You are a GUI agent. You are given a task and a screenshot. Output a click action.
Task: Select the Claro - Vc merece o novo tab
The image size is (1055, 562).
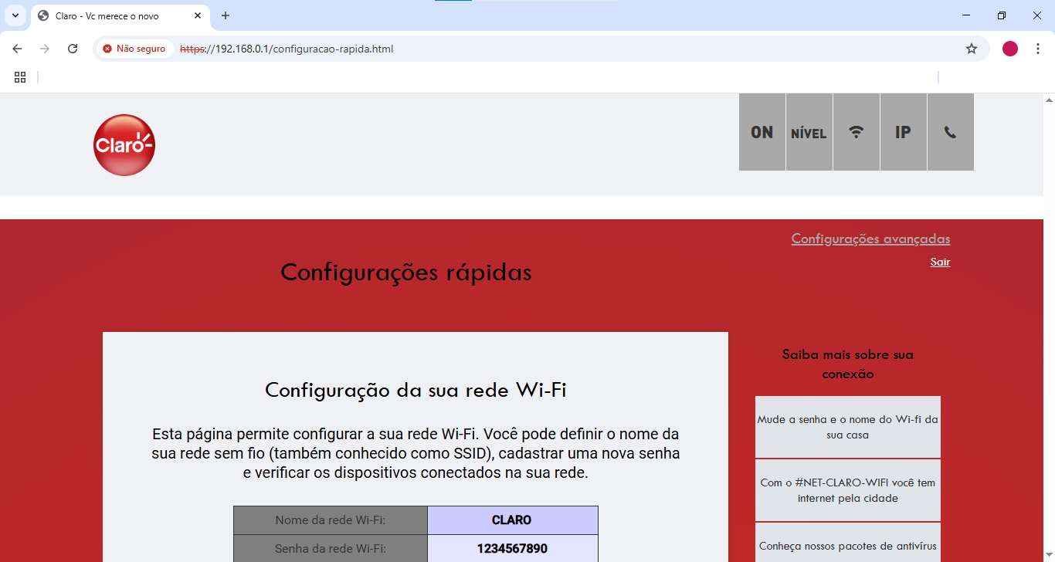point(120,15)
